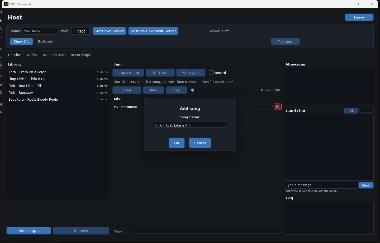
Task: Click OK in the Add song dialog
Action: pos(177,143)
